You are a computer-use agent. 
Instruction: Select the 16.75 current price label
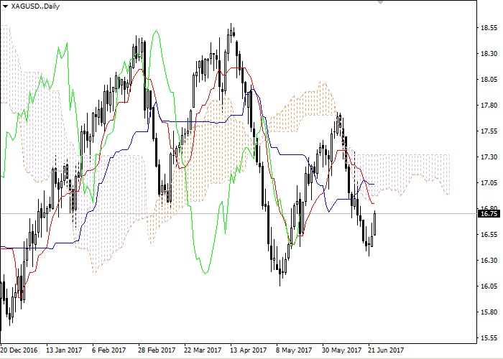[489, 213]
